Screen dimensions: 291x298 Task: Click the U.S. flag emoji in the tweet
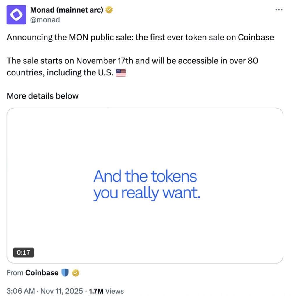pos(121,72)
